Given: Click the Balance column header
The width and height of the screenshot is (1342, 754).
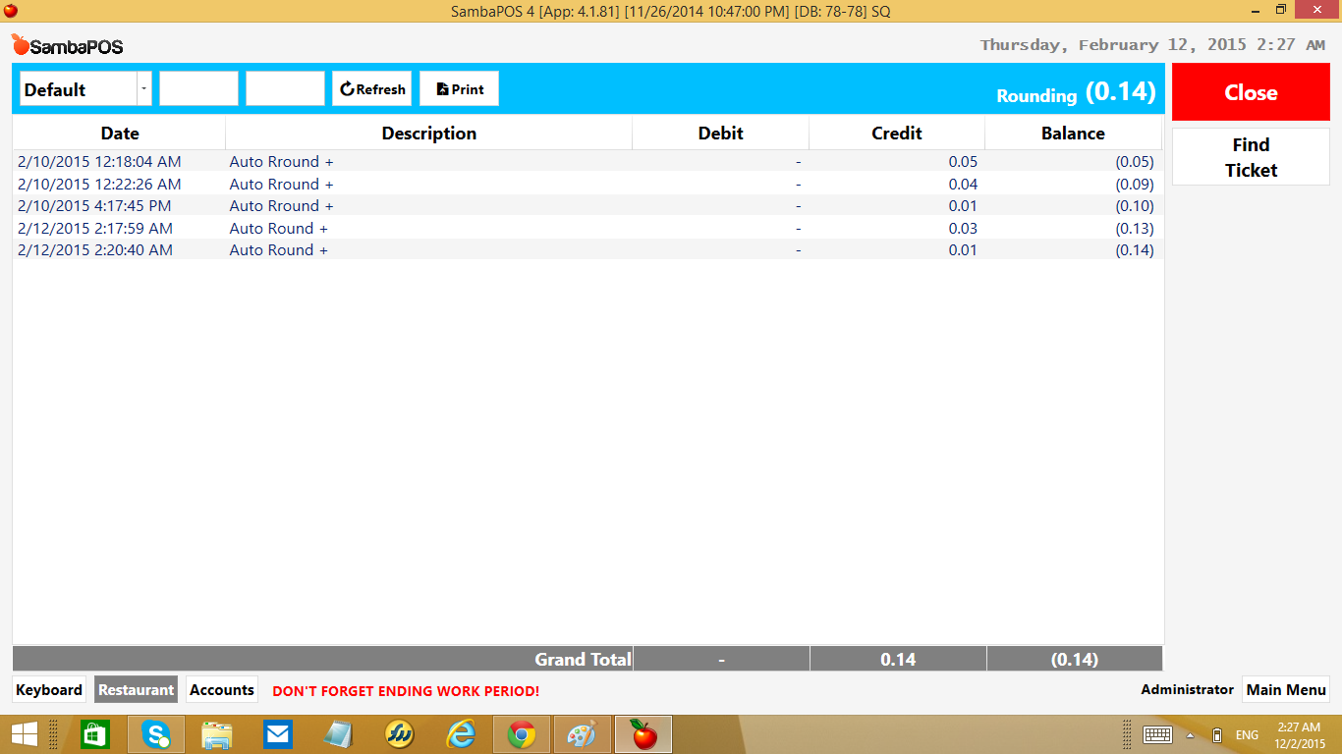Looking at the screenshot, I should (x=1073, y=134).
